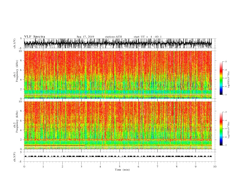
Task: Click the ch.2 PSD color bar
Action: 221,129
